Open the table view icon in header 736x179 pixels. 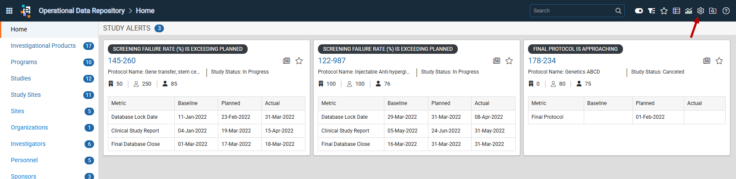[x=676, y=11]
